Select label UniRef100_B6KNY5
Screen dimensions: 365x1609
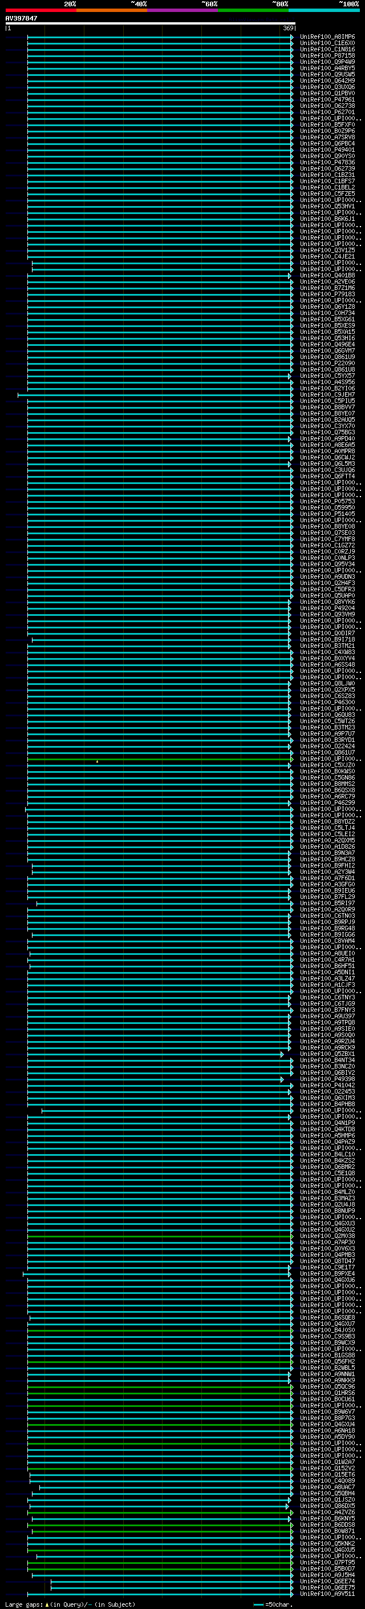pyautogui.click(x=327, y=1518)
